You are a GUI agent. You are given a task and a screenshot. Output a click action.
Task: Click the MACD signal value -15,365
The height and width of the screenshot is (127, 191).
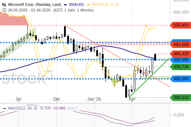59,108
